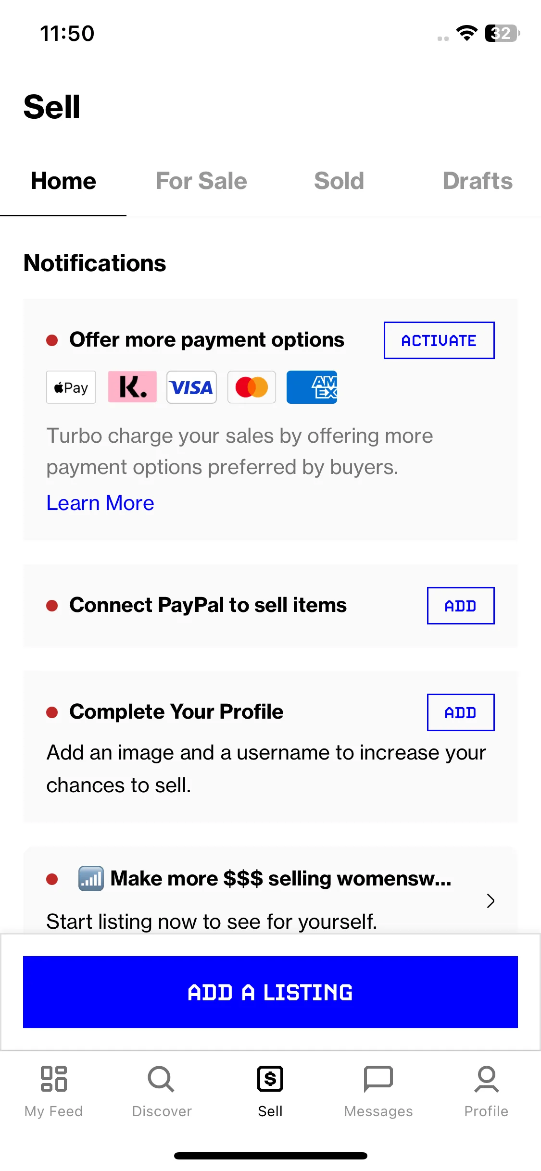Open the Messages speech bubble icon
Screen dimensions: 541x1171
(x=378, y=1079)
